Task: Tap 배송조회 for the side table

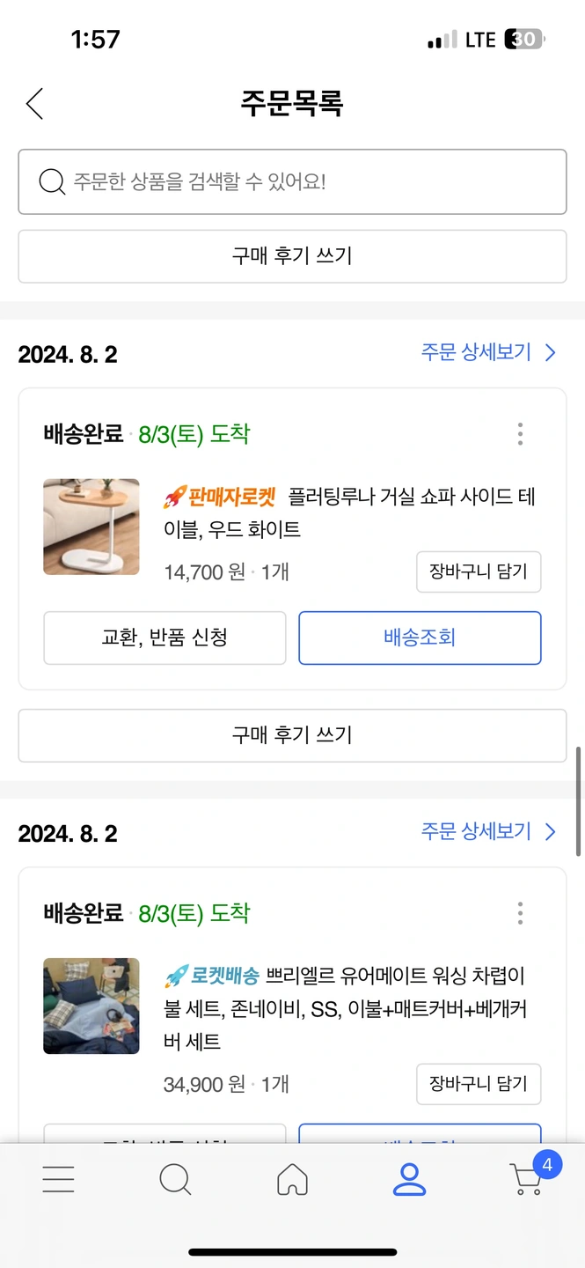Action: (x=420, y=638)
